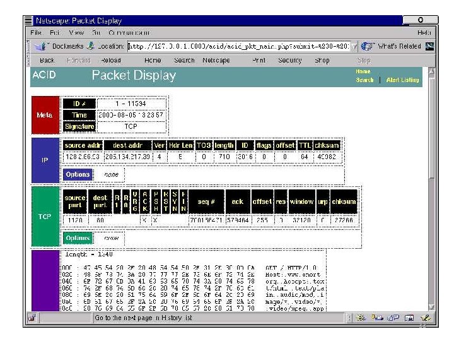This screenshot has width=454, height=341.
Task: Open the File menu
Action: click(36, 33)
